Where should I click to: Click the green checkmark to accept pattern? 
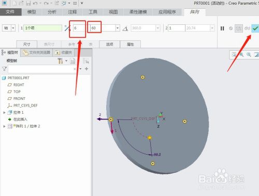[x=255, y=28]
